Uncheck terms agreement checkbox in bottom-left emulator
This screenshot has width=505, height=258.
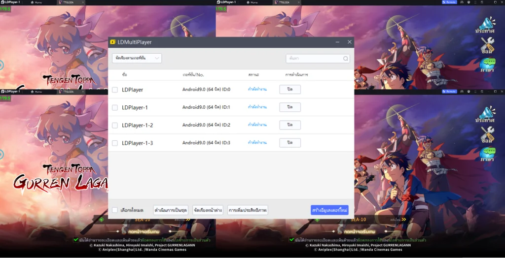click(x=75, y=240)
